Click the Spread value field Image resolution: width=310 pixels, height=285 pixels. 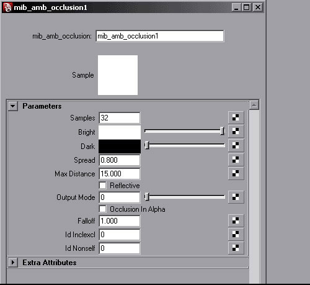click(x=120, y=160)
